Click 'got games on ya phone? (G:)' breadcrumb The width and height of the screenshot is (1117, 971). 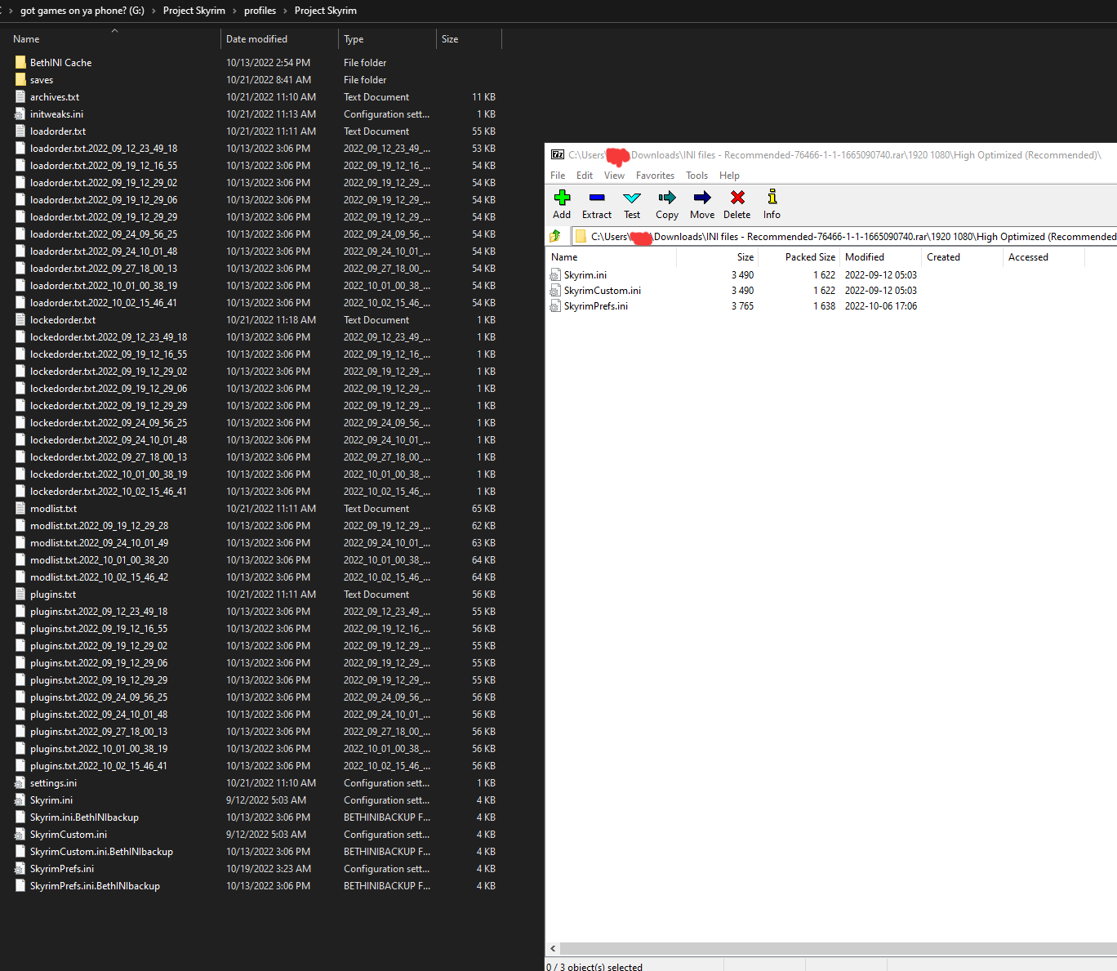82,11
